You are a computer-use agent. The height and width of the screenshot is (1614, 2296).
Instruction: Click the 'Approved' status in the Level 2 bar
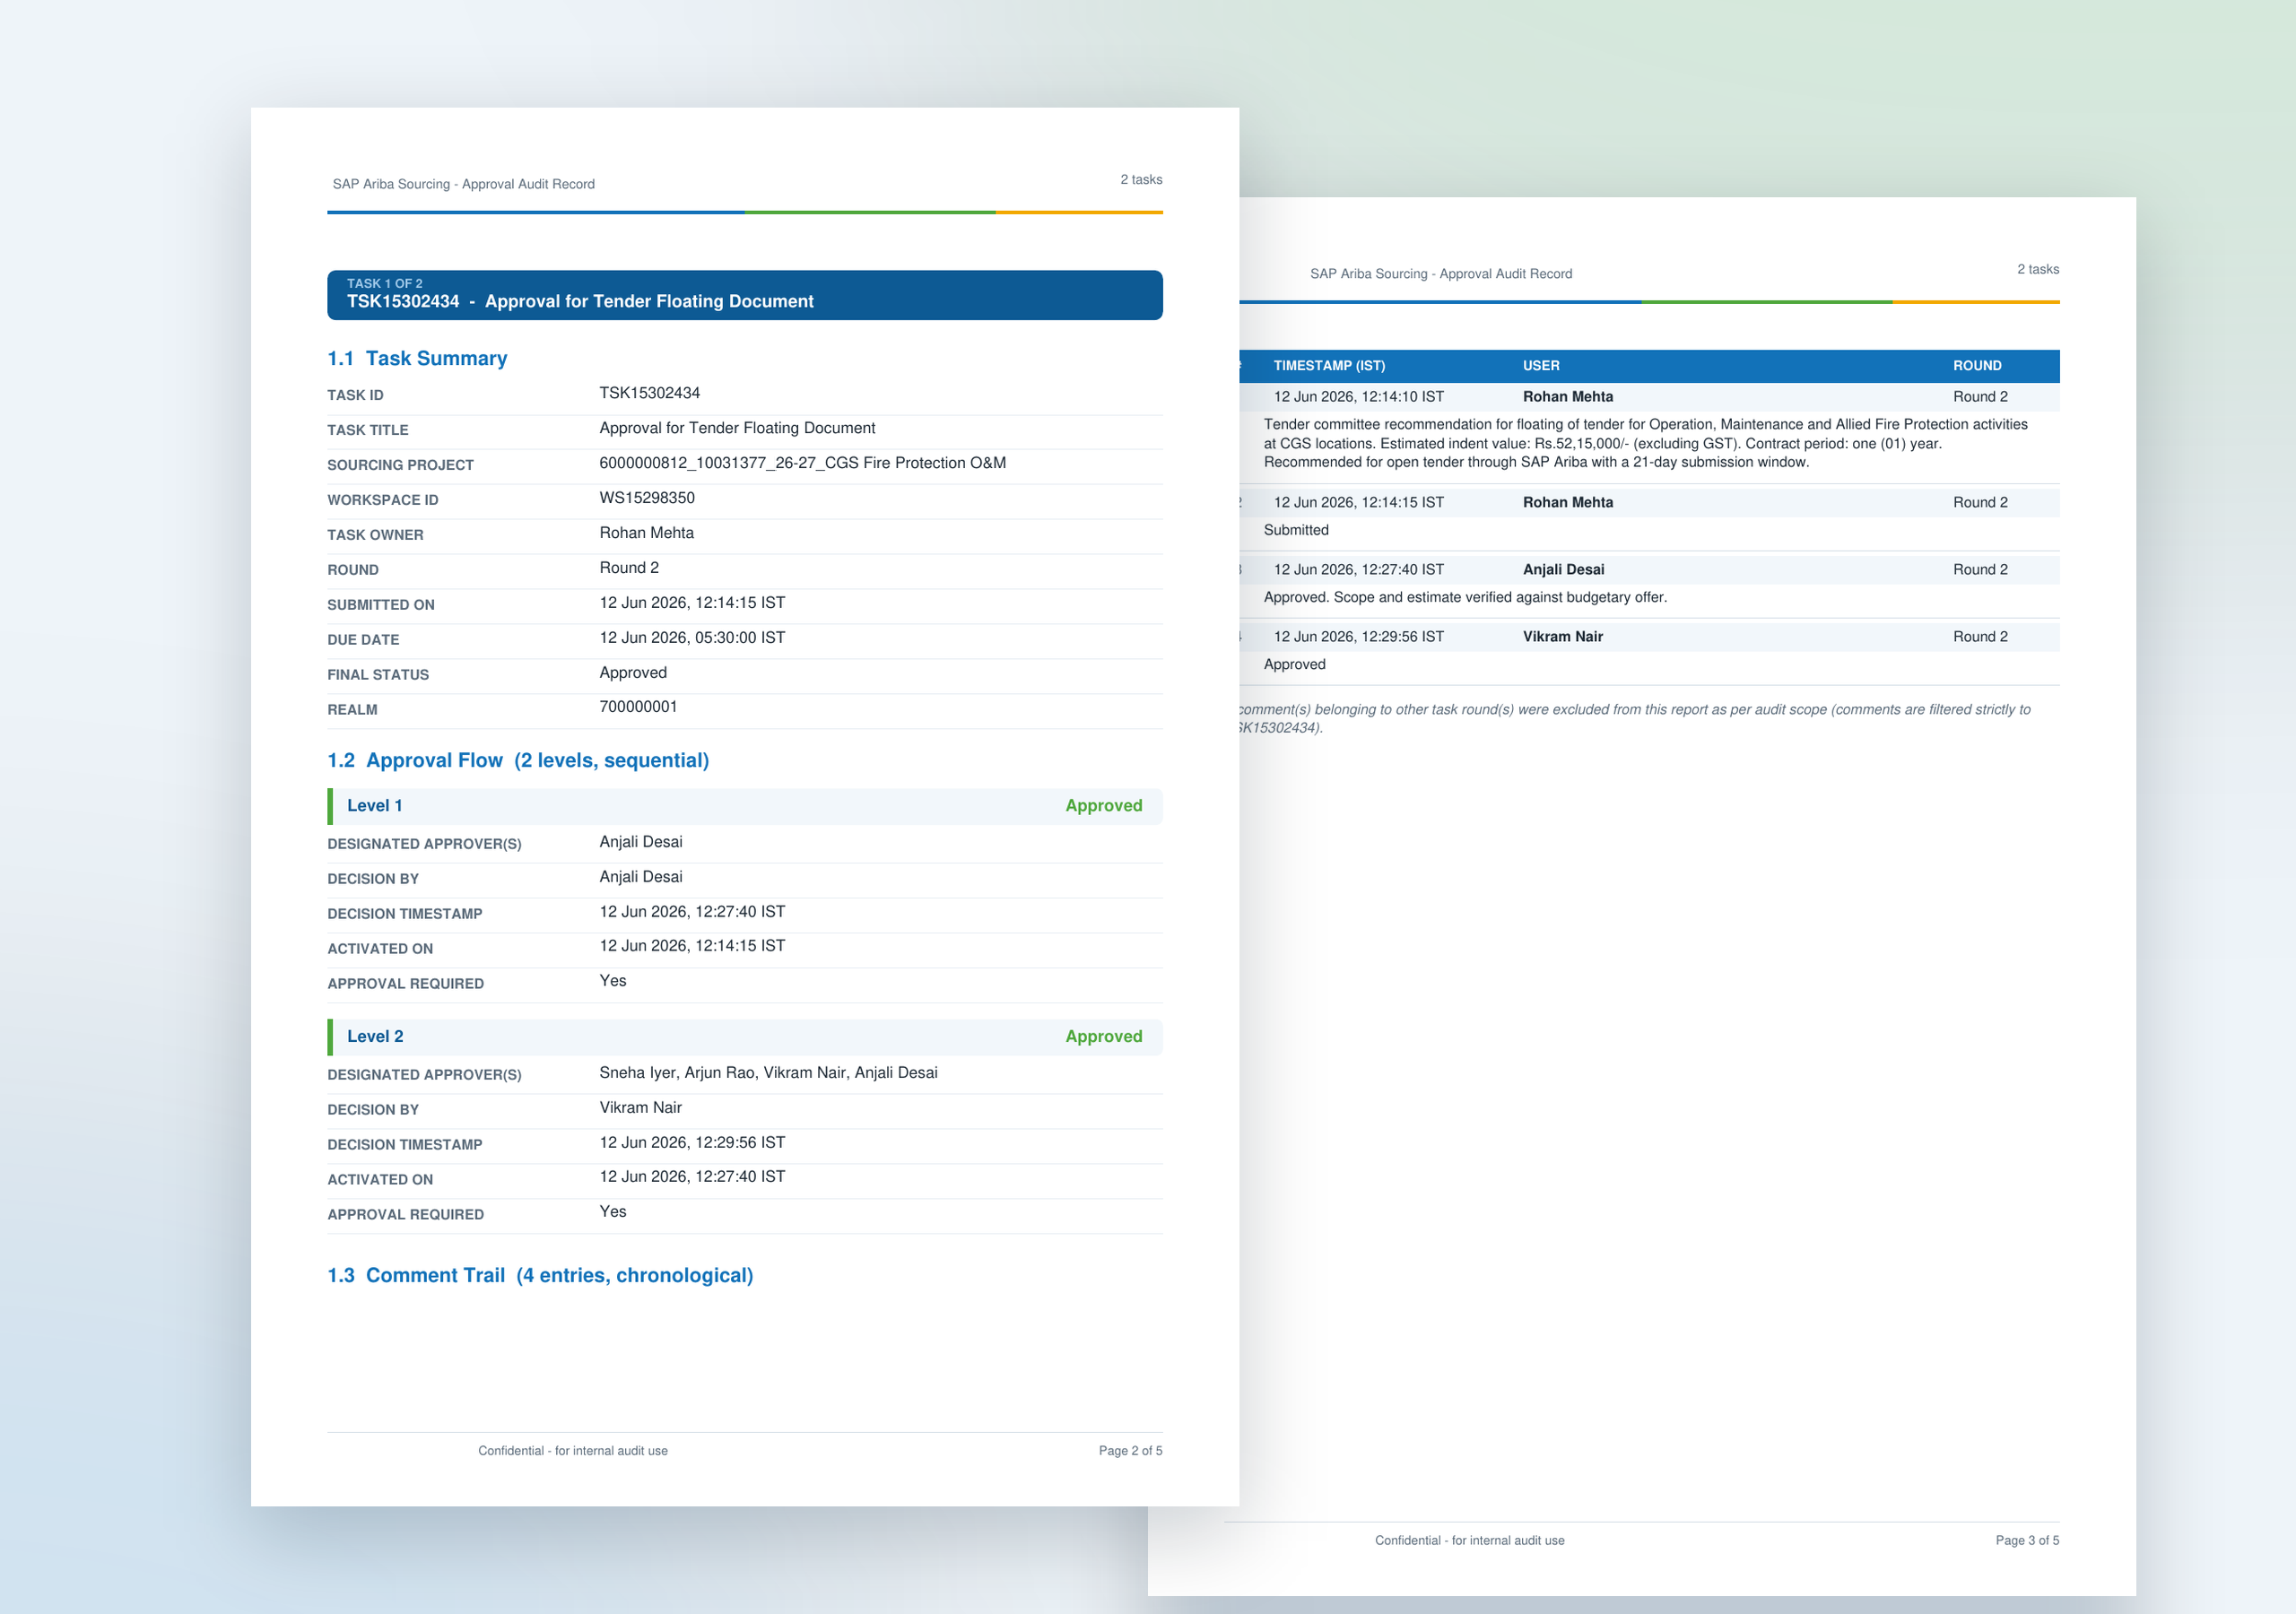tap(1103, 1037)
